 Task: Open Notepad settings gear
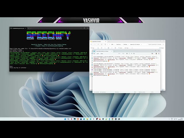(x=159, y=54)
